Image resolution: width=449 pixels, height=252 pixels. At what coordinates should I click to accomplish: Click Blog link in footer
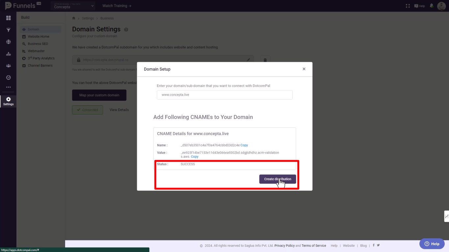tap(363, 245)
